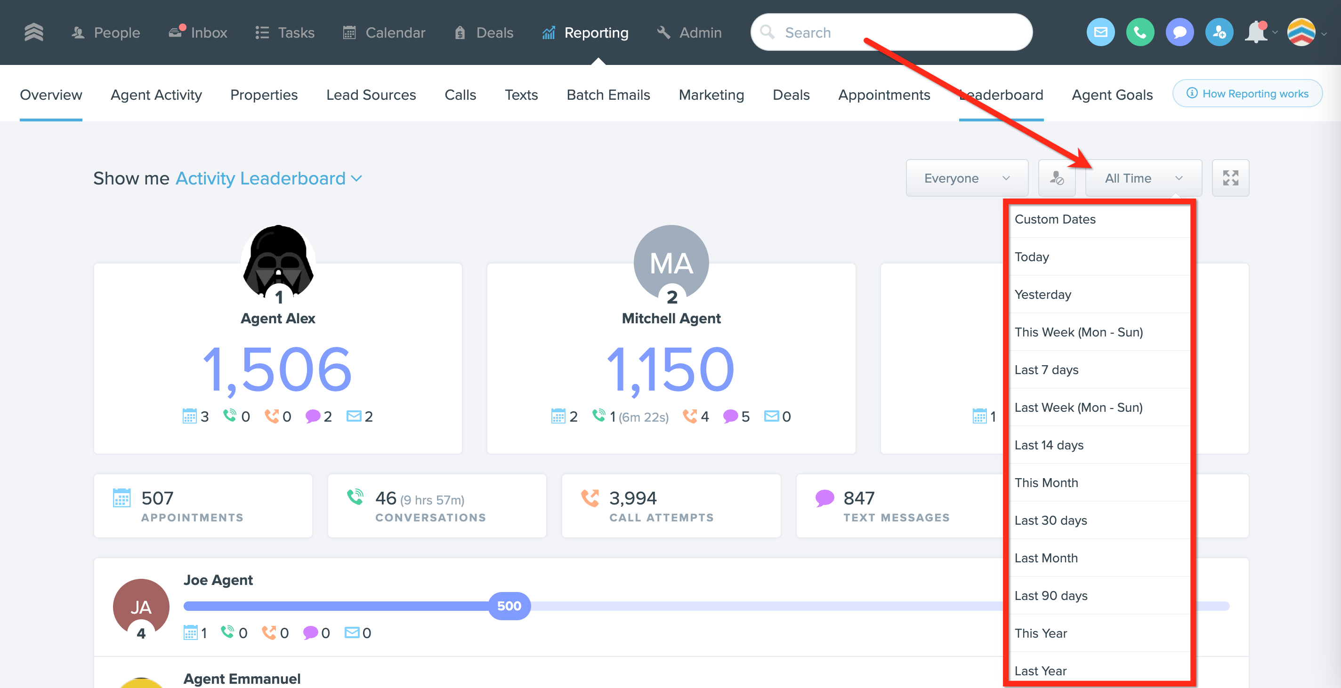
Task: Open the purple chat message icon
Action: (1179, 32)
